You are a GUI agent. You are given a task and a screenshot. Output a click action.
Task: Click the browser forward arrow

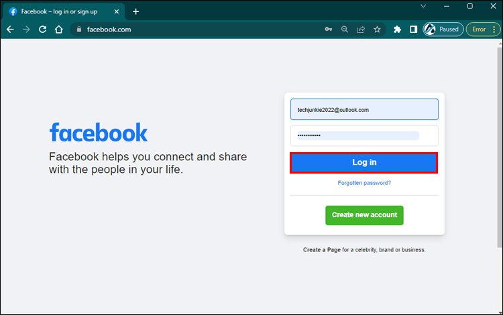26,29
